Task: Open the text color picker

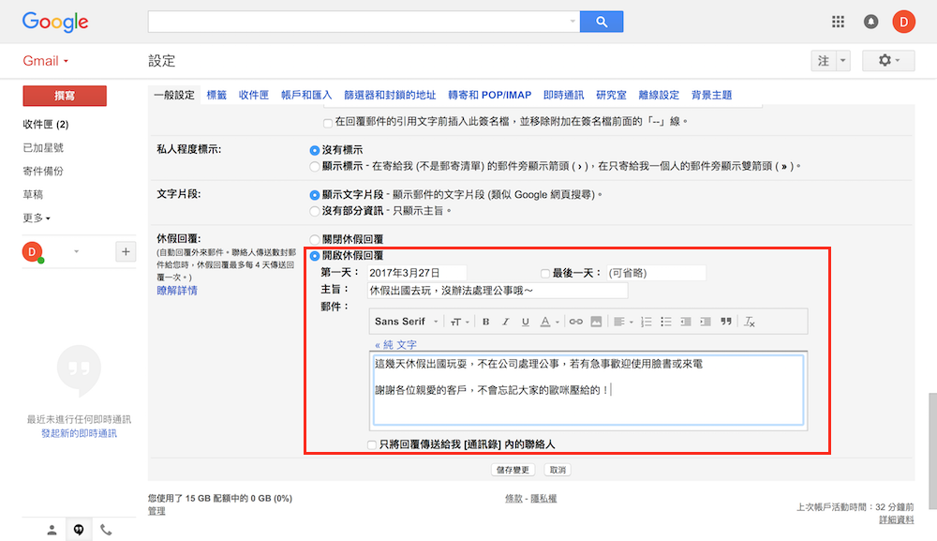Action: point(549,322)
